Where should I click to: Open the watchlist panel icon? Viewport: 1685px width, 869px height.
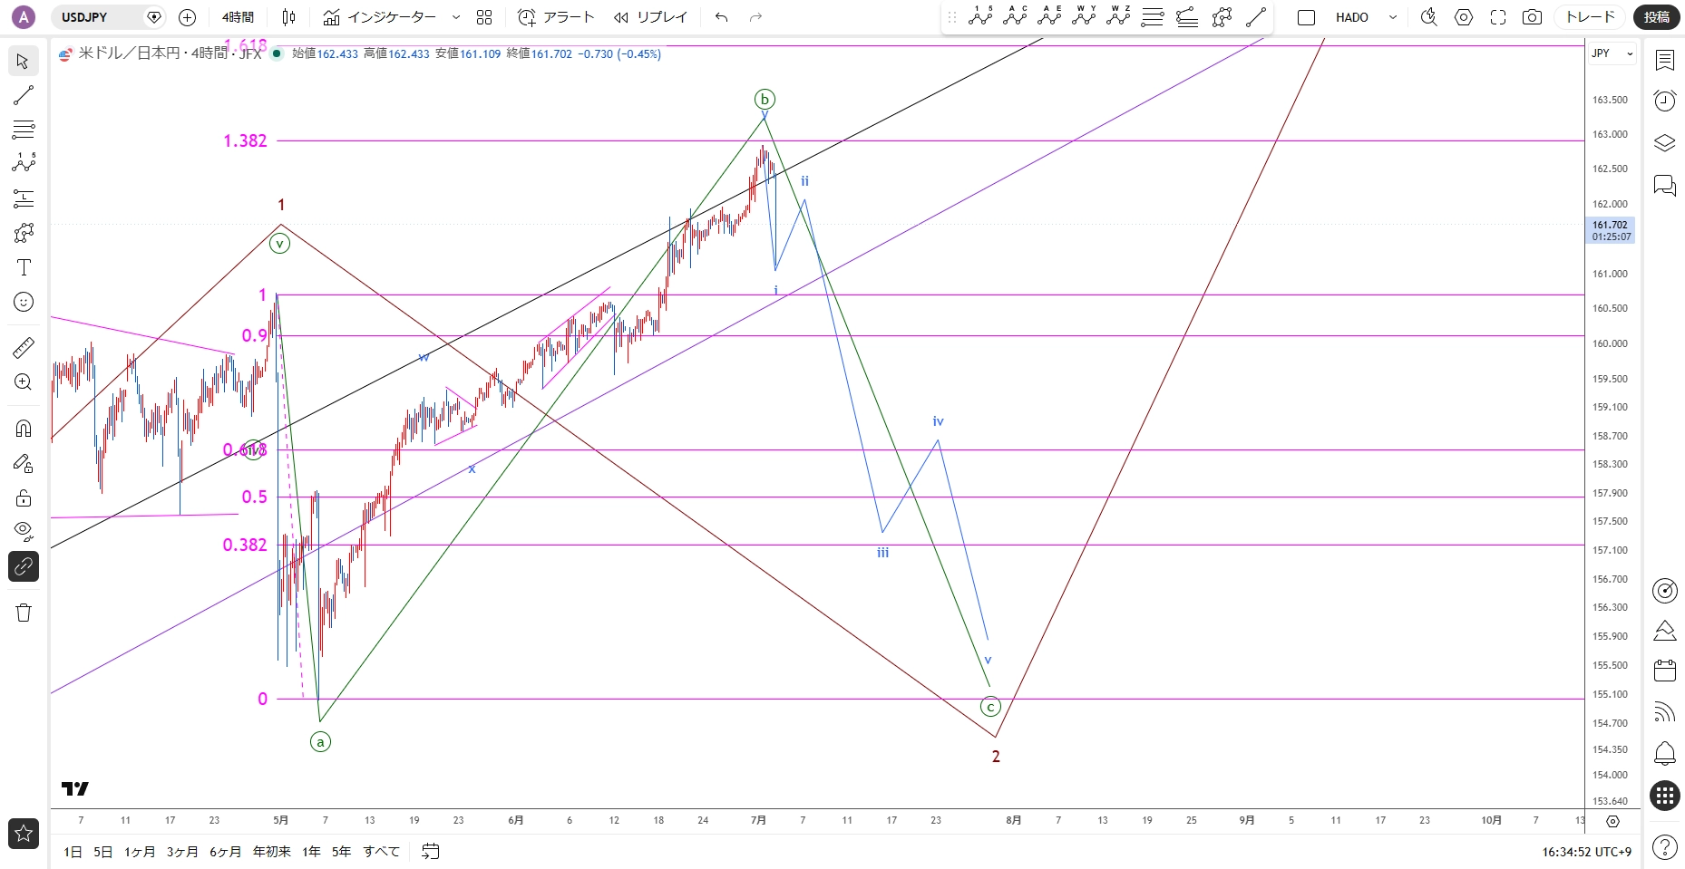coord(1665,61)
